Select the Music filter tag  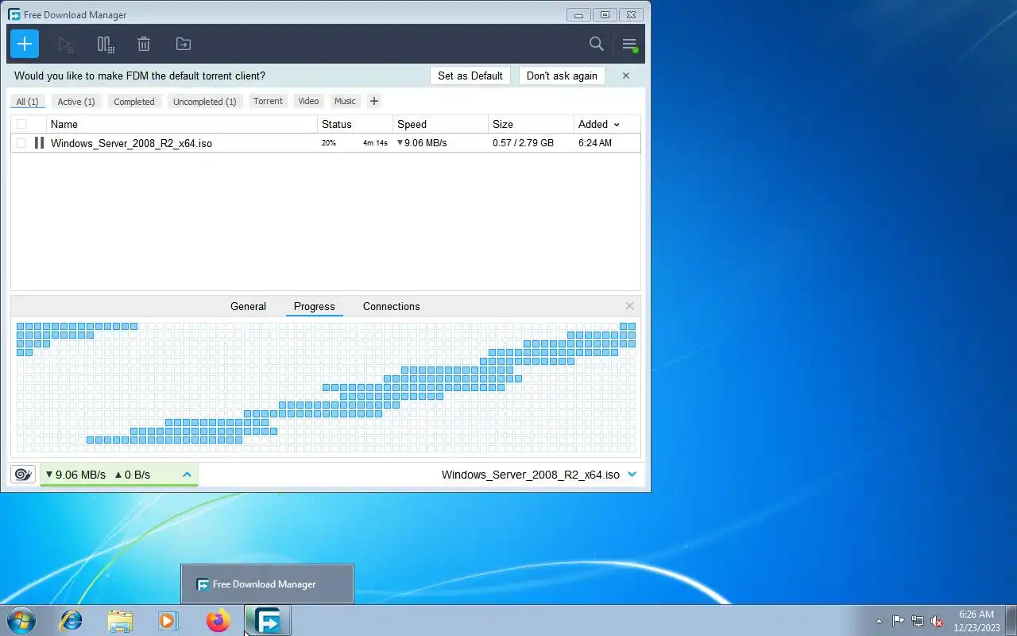pyautogui.click(x=345, y=101)
